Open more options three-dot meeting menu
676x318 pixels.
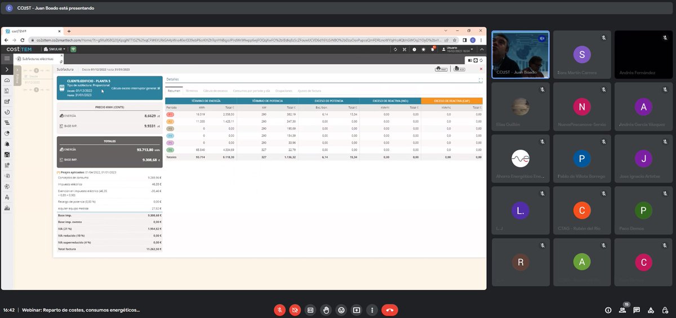[372, 310]
